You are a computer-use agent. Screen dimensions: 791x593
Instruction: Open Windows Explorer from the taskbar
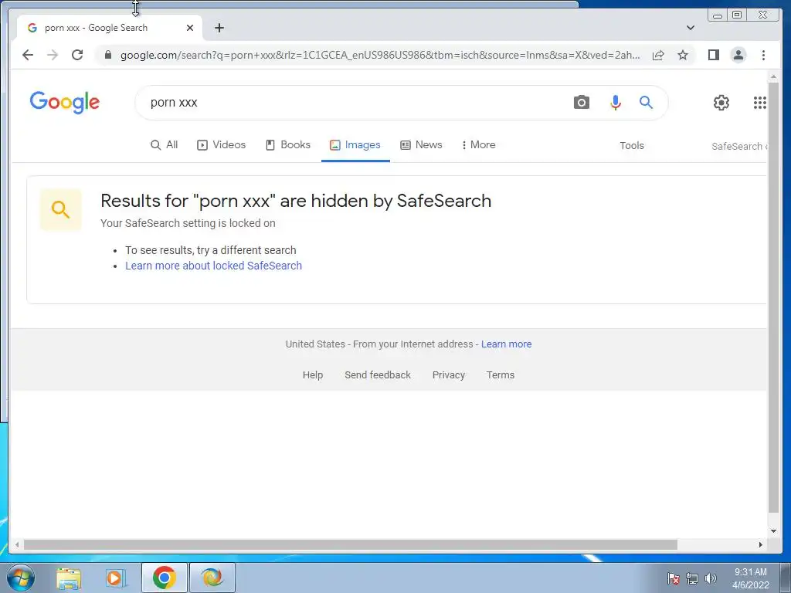[69, 578]
